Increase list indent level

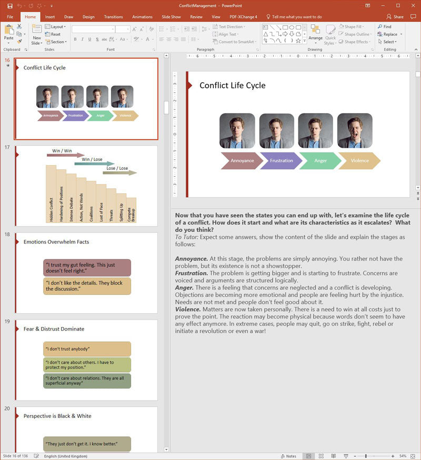194,29
